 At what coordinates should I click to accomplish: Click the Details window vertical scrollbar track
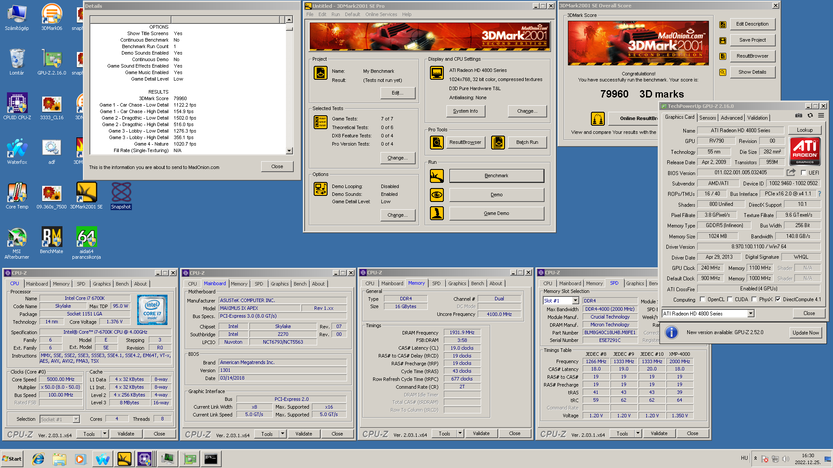pyautogui.click(x=289, y=89)
